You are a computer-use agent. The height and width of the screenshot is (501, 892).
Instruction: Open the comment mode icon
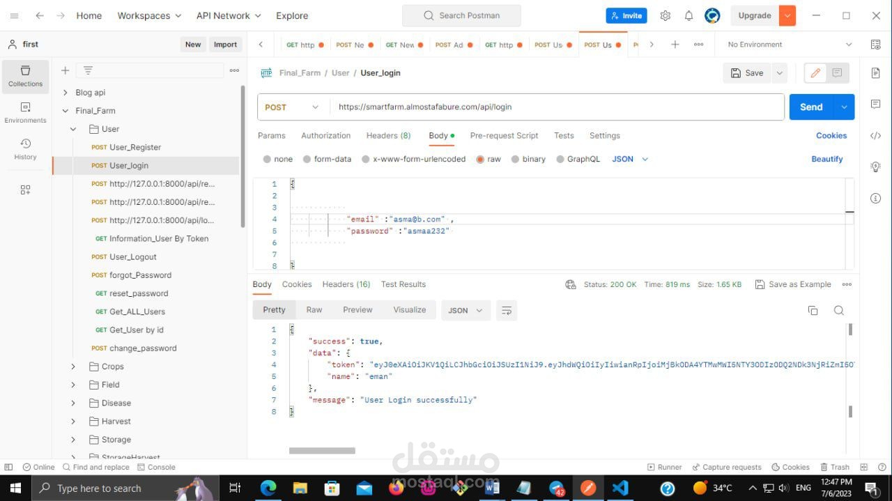[837, 72]
